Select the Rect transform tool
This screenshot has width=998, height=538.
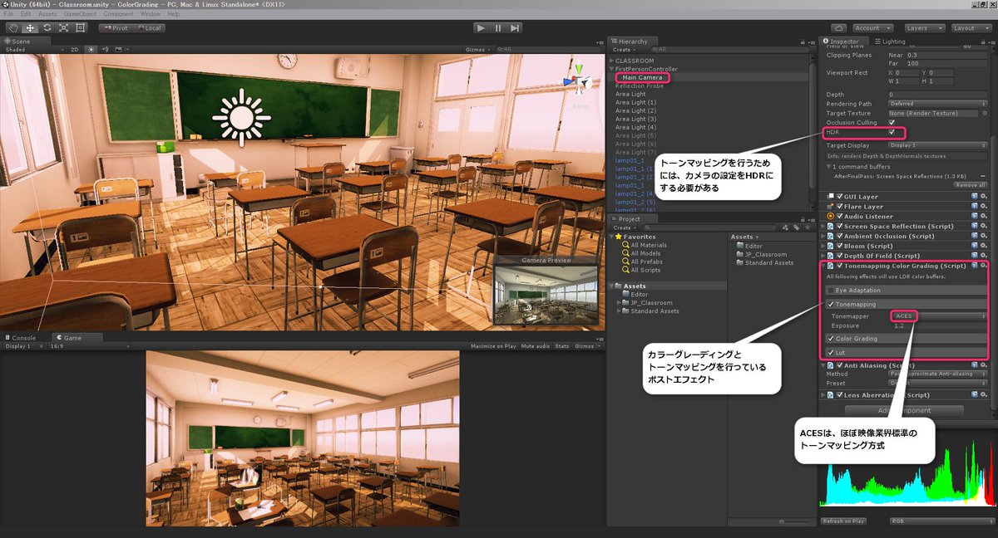81,27
